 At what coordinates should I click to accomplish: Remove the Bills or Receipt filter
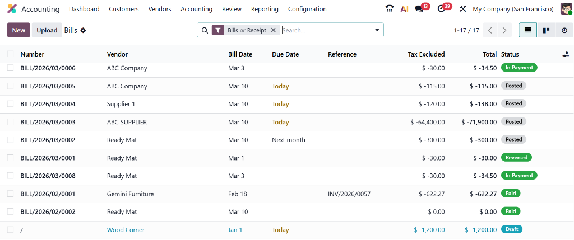[x=273, y=30]
